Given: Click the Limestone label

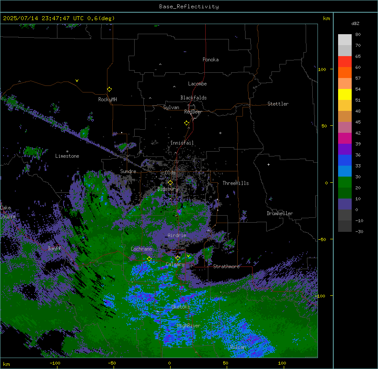Looking at the screenshot, I should [67, 156].
